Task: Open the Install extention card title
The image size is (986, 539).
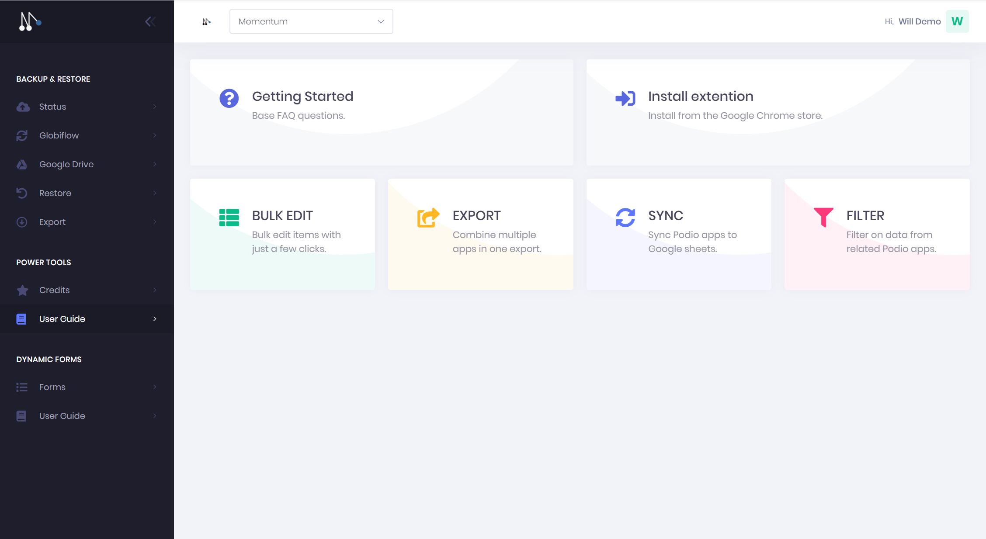Action: click(700, 97)
